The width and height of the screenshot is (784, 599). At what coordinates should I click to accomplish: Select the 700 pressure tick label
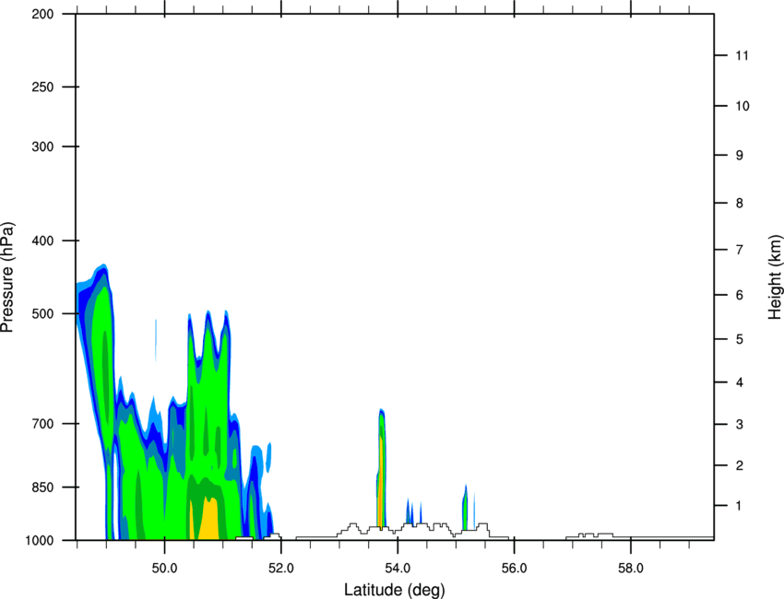(42, 424)
